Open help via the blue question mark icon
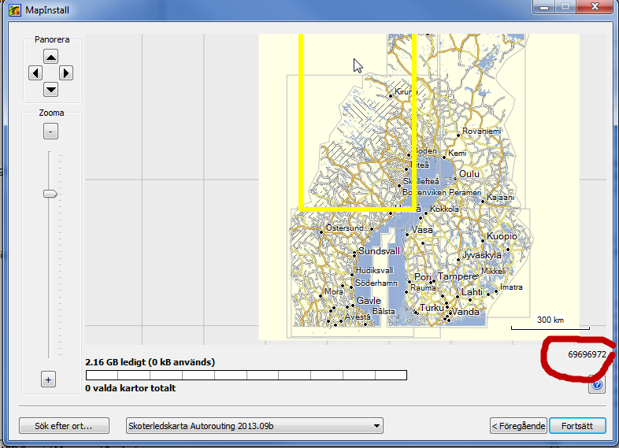619x448 pixels. pyautogui.click(x=596, y=385)
